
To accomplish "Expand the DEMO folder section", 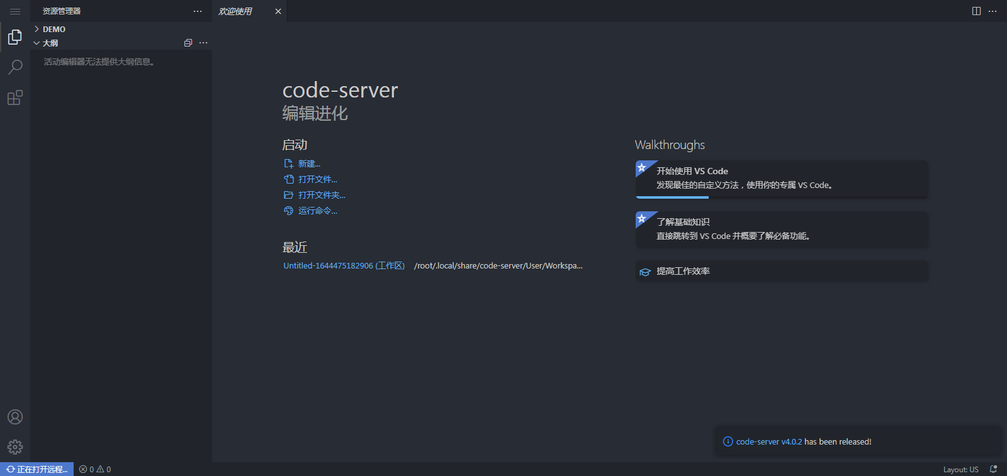I will (x=121, y=29).
